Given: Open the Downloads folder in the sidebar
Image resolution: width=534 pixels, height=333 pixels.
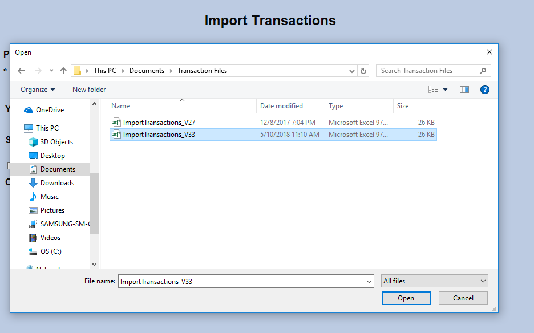Looking at the screenshot, I should (x=56, y=182).
